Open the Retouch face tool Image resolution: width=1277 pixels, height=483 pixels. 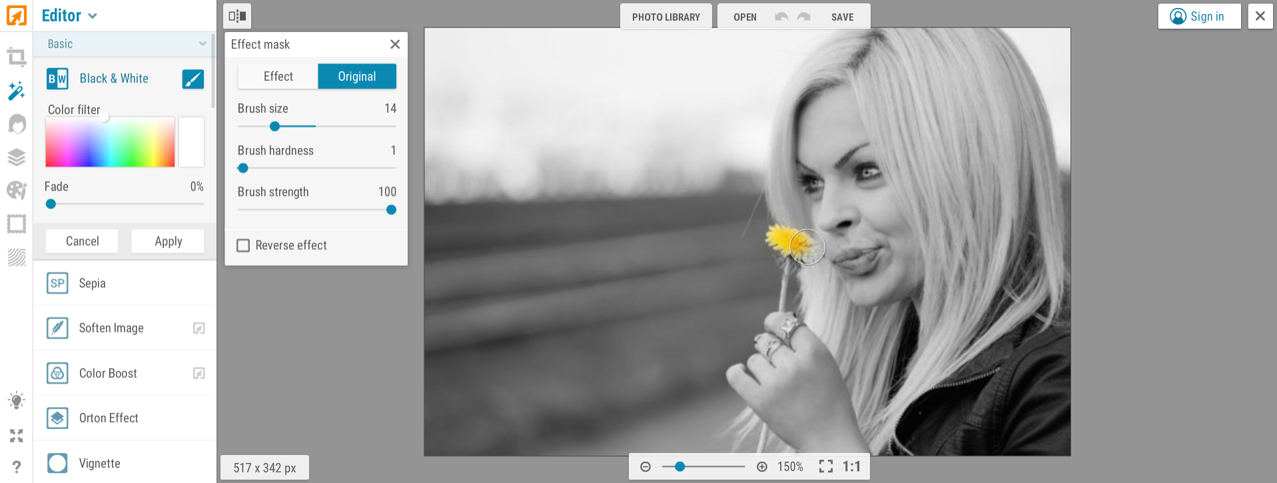click(16, 124)
